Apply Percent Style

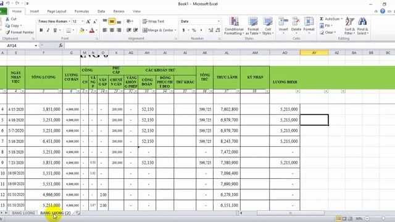[x=194, y=30]
